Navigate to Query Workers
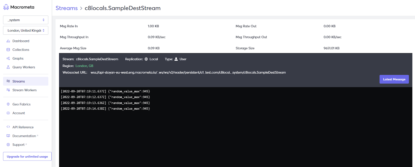The height and width of the screenshot is (167, 415). [x=24, y=67]
